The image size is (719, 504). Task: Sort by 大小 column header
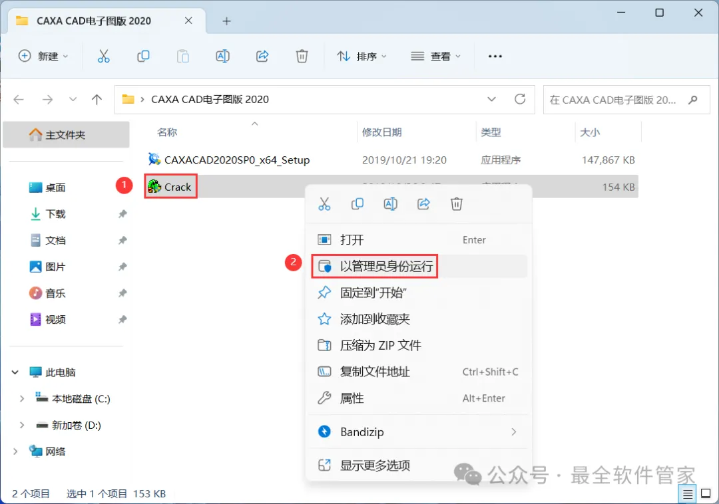(x=590, y=132)
